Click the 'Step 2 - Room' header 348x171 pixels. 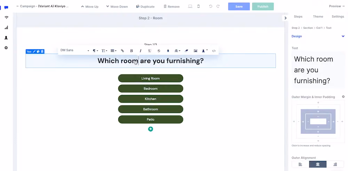pyautogui.click(x=150, y=18)
